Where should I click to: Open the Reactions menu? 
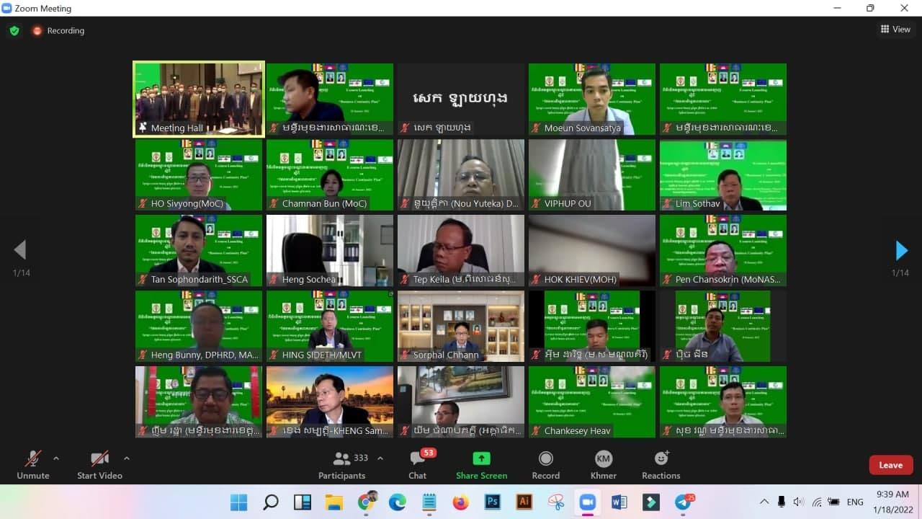click(661, 465)
